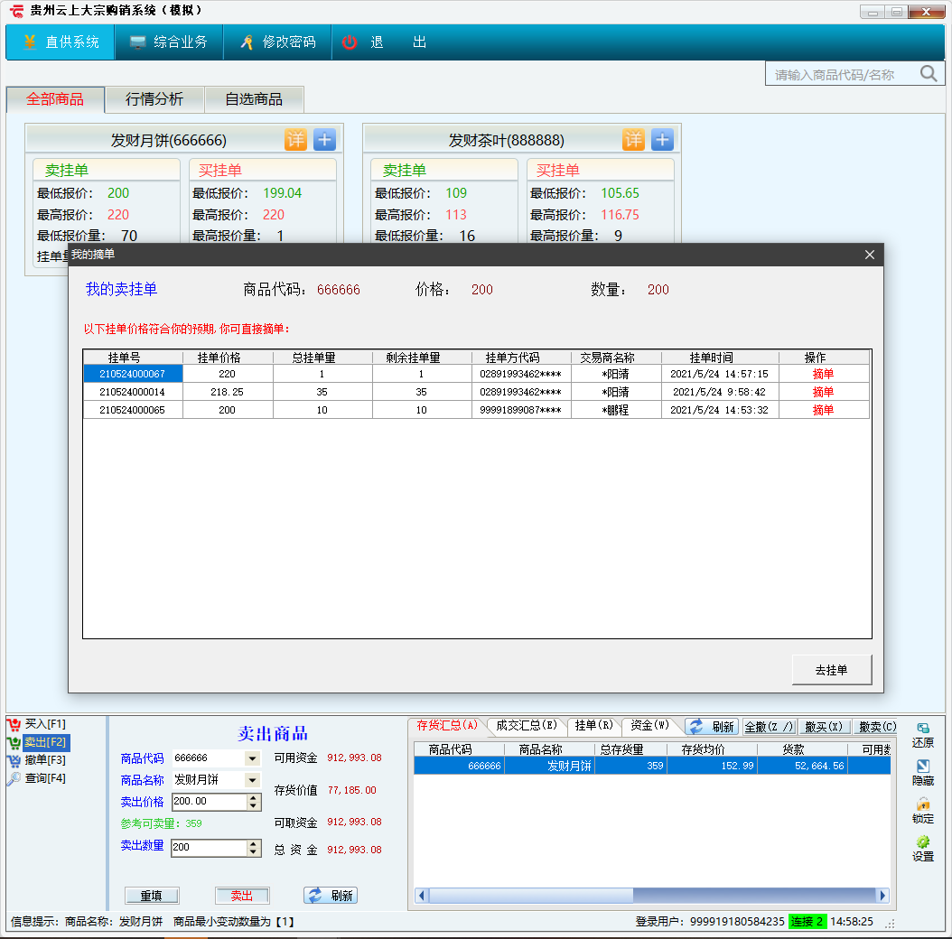Image resolution: width=952 pixels, height=939 pixels.
Task: Select order row 210524000067
Action: pyautogui.click(x=477, y=374)
